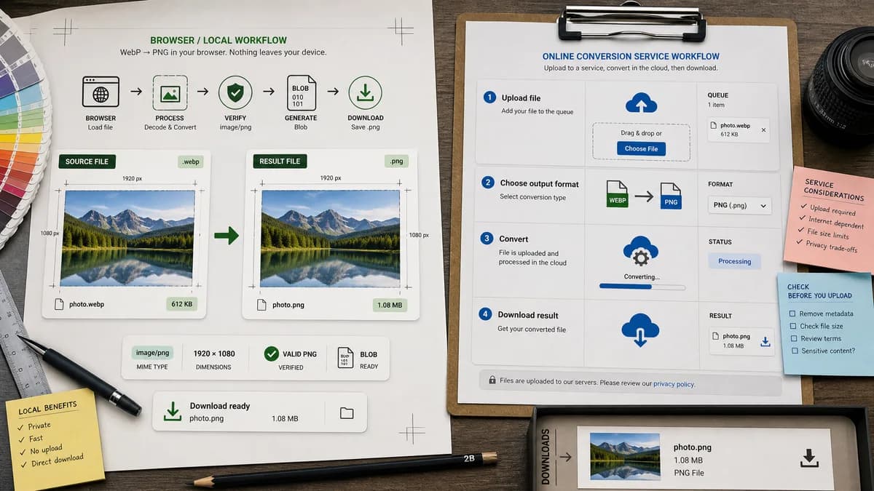
Task: Click the Verify shield checkmark icon
Action: click(x=235, y=92)
